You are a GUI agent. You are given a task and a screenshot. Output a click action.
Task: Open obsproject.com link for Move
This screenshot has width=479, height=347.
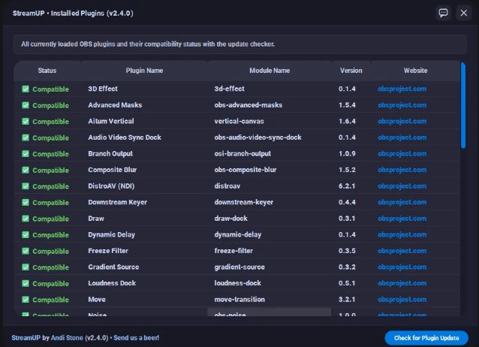coord(402,300)
